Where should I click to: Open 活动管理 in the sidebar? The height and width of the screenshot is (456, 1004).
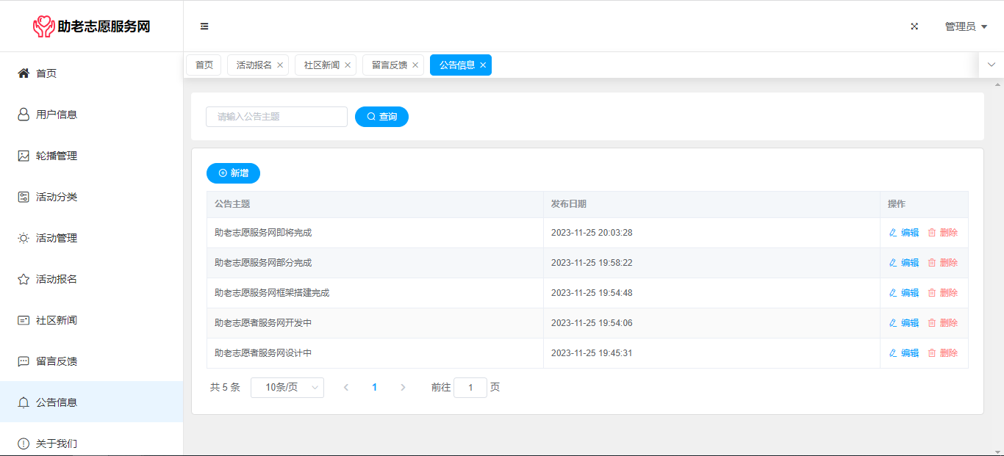(56, 238)
